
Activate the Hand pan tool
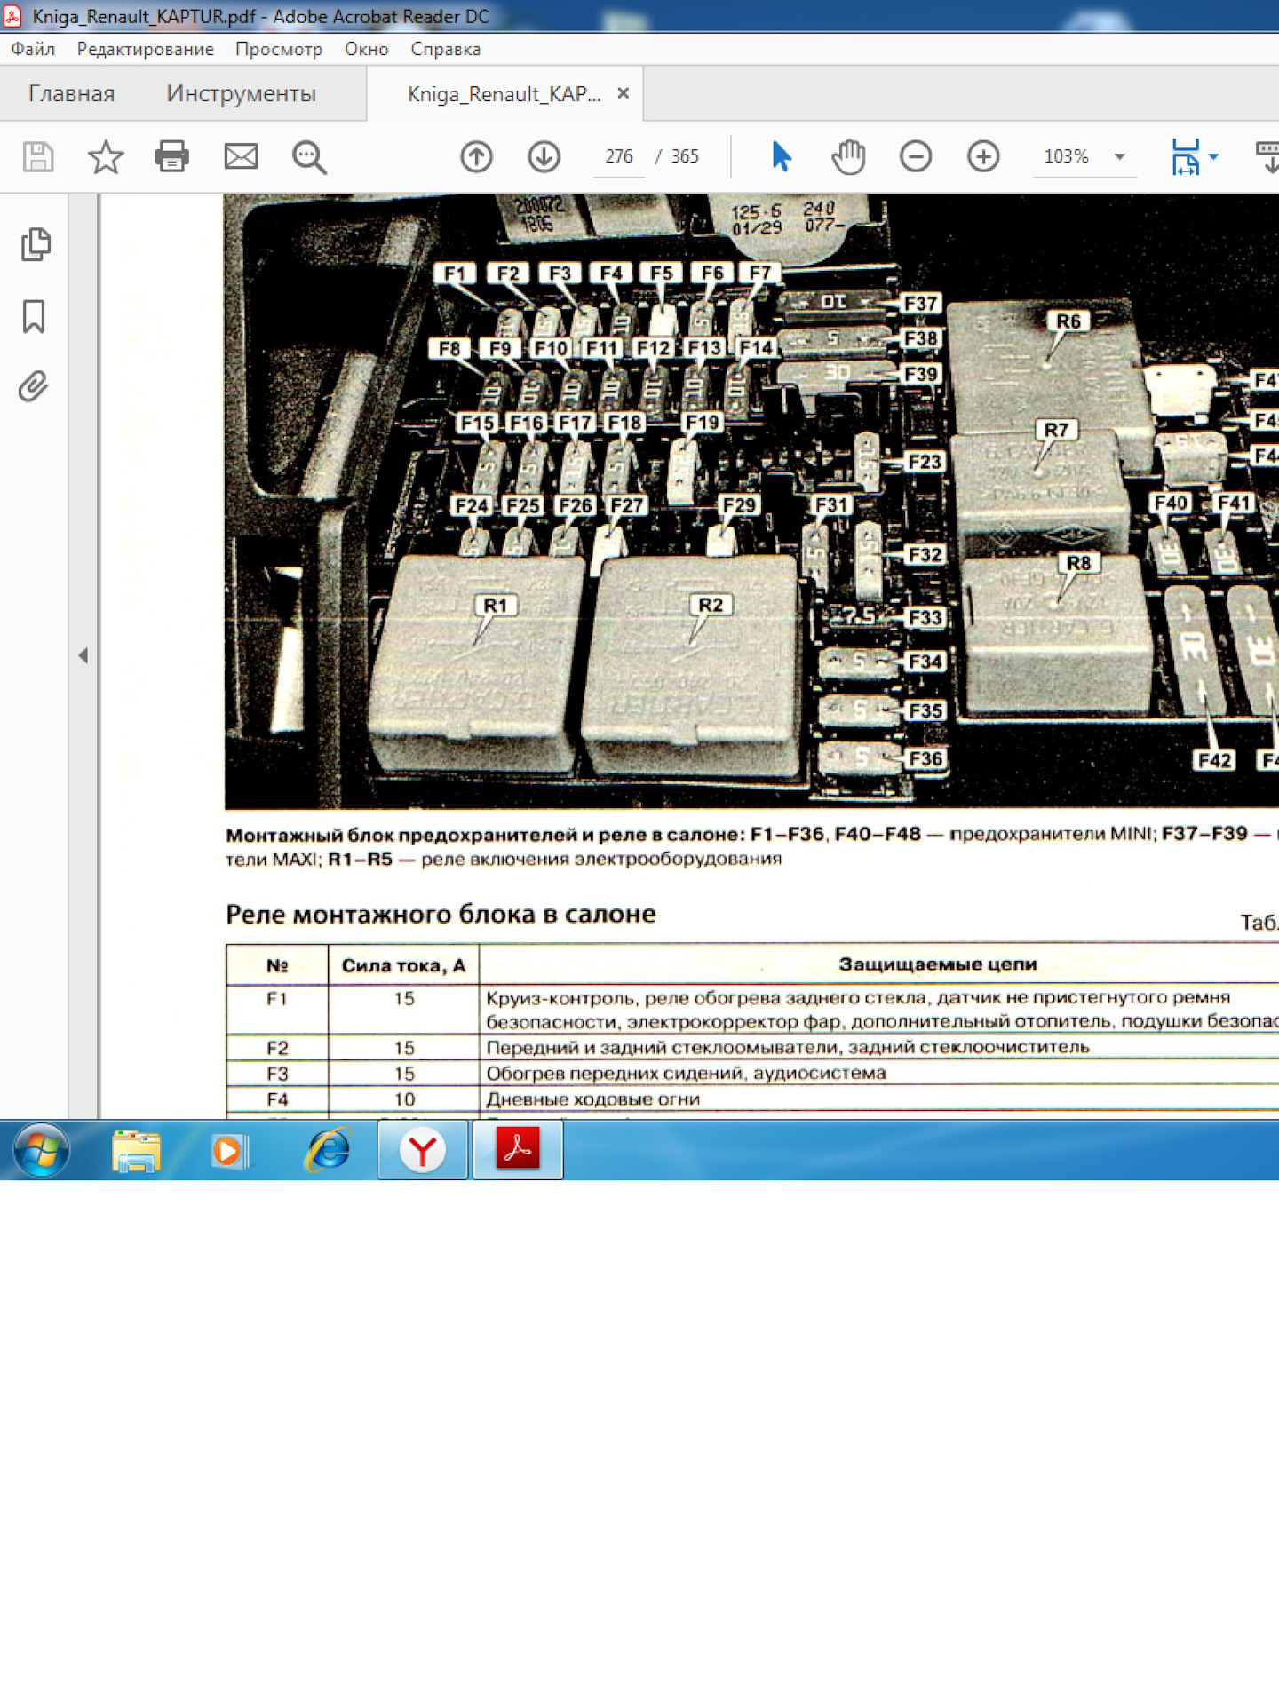[x=848, y=157]
